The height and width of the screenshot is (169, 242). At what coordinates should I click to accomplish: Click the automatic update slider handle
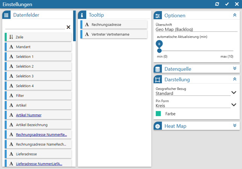click(x=159, y=50)
